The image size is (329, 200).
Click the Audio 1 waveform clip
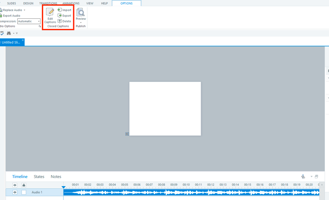191,192
